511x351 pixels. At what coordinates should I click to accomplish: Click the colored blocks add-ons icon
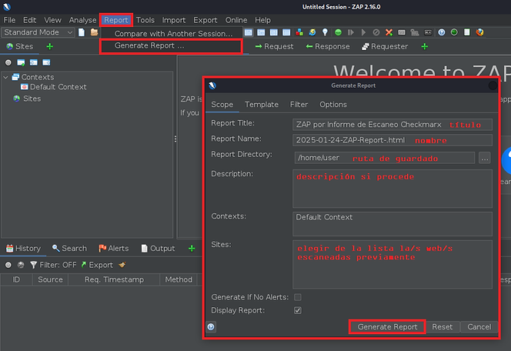299,32
